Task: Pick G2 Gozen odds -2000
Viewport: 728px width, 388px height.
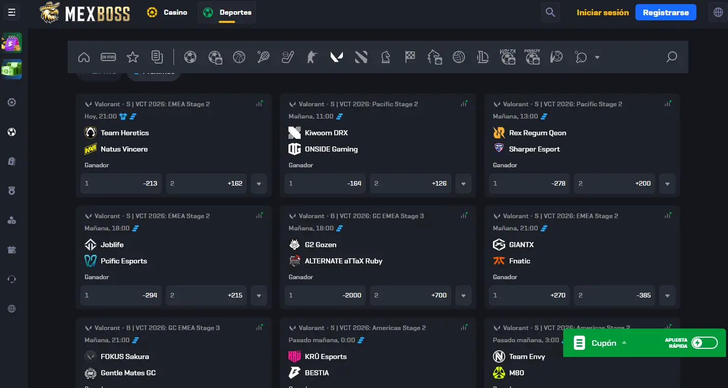Action: click(325, 295)
